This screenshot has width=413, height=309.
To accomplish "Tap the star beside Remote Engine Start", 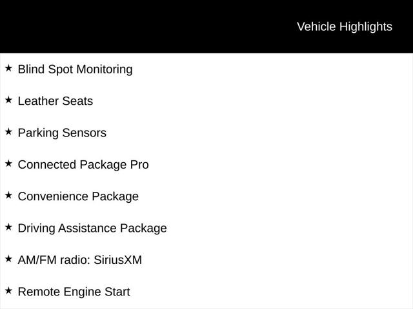I will [x=8, y=290].
